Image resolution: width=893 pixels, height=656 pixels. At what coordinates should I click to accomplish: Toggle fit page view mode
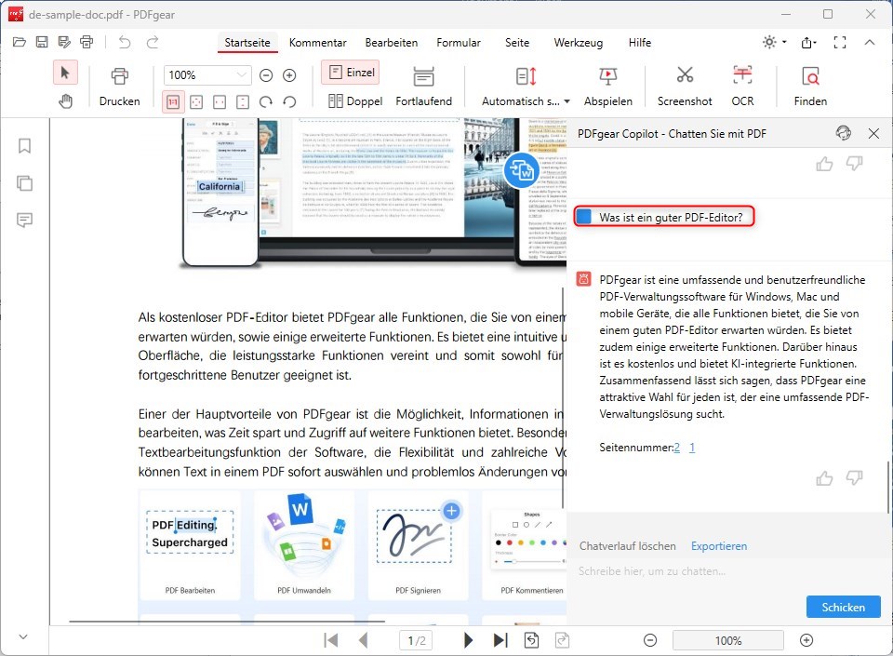click(x=196, y=102)
